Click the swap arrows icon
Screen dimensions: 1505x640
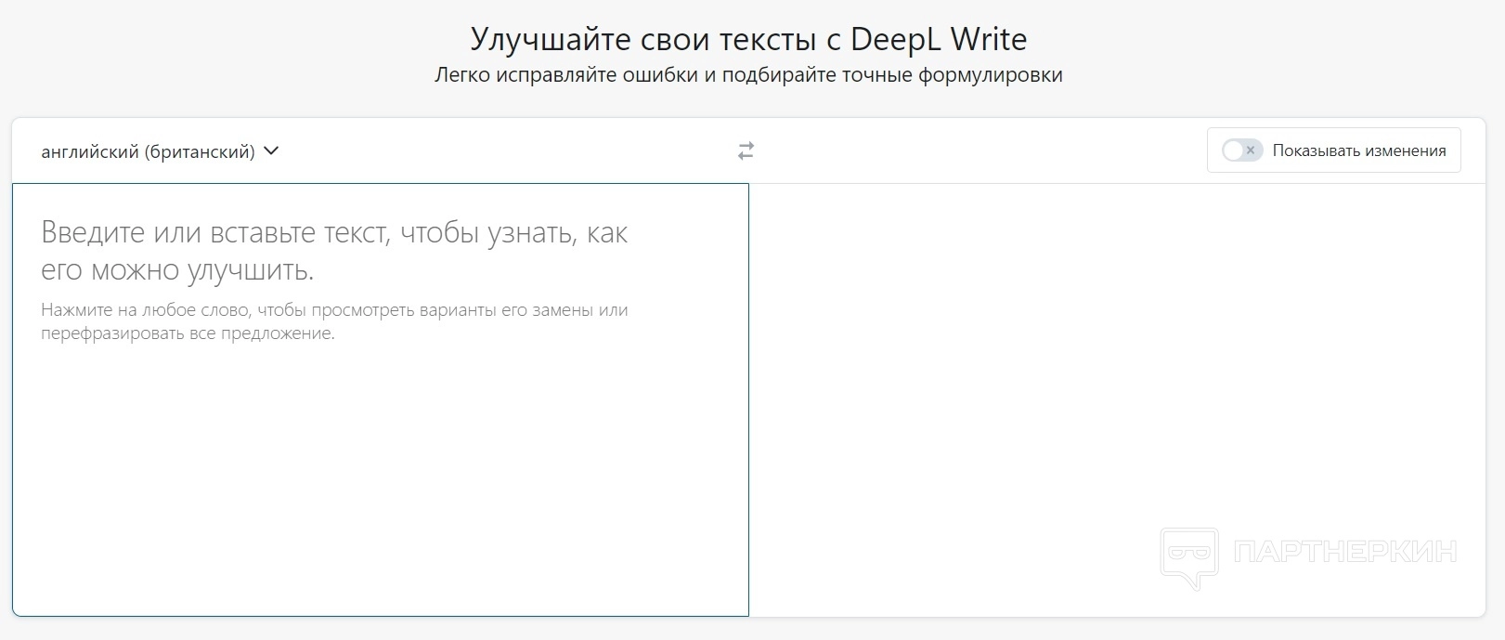746,150
